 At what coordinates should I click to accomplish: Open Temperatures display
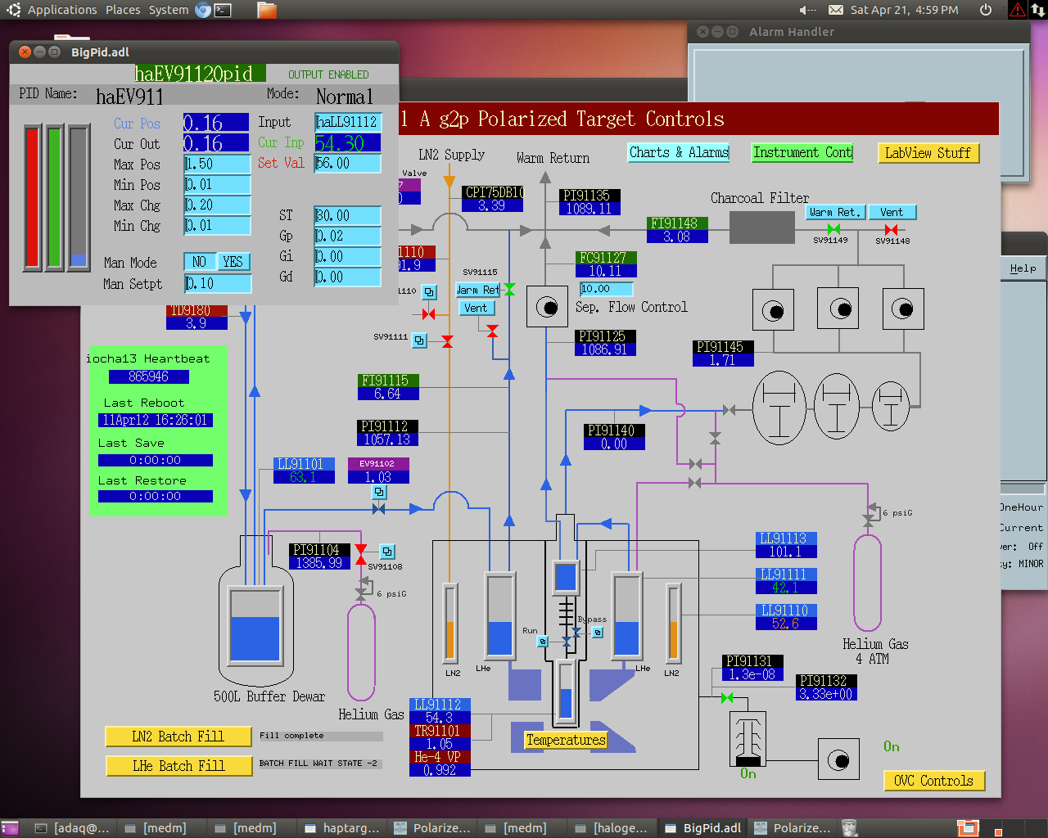pyautogui.click(x=566, y=740)
